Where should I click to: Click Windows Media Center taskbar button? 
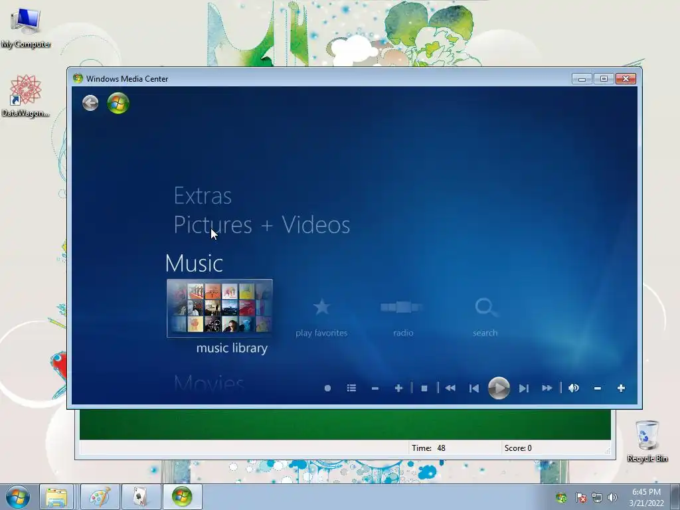[182, 497]
